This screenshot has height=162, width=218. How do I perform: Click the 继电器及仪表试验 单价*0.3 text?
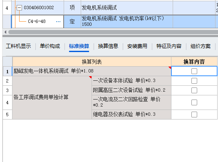click(x=124, y=115)
